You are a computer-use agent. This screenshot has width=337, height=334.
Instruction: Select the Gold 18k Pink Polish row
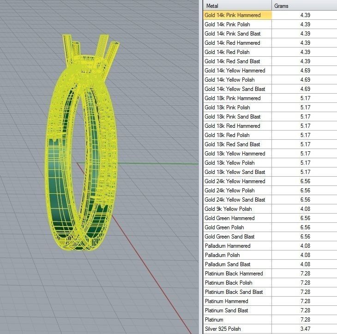click(270, 107)
